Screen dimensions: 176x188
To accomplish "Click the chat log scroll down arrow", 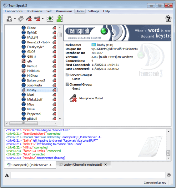I will tap(168, 158).
